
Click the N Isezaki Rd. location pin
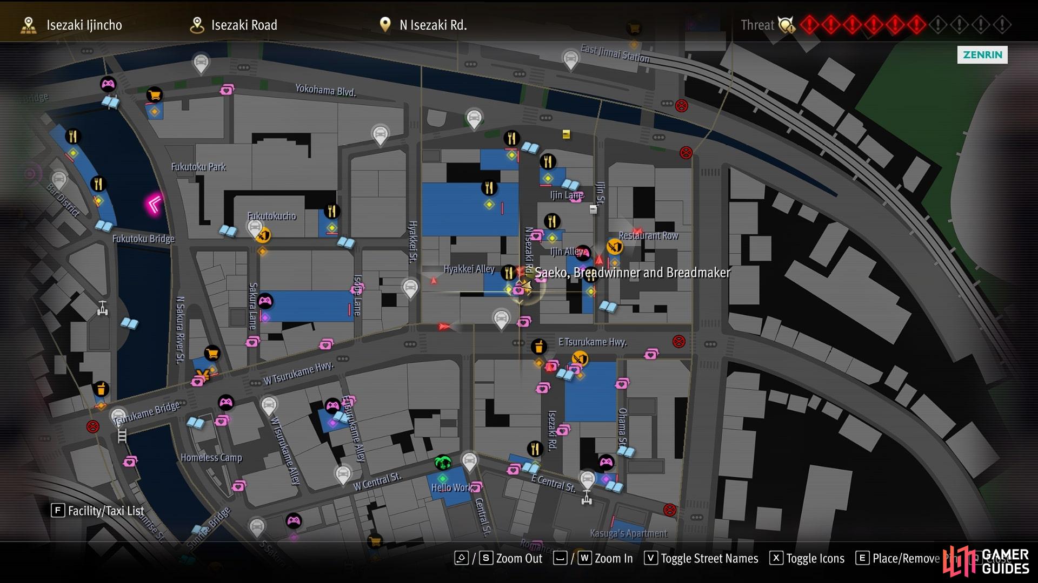click(385, 24)
